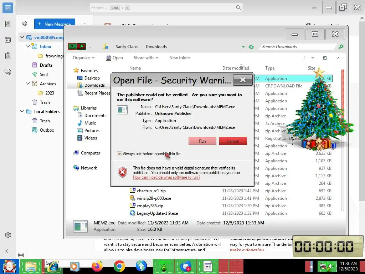Open address bar history dropdown arrow
The width and height of the screenshot is (365, 274).
click(243, 47)
